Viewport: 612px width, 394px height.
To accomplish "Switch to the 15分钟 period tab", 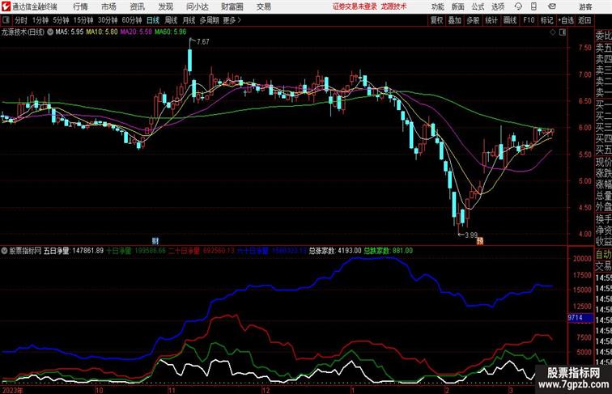I will point(83,20).
